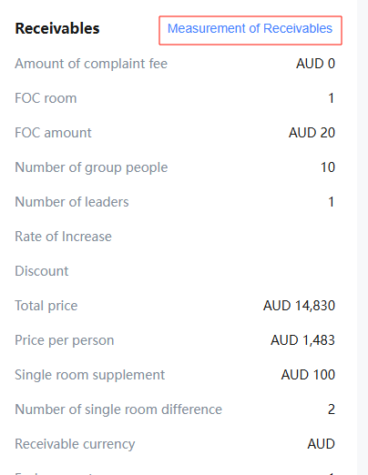Click the Single room supplement label
Screen dimensions: 368x475
click(x=90, y=375)
